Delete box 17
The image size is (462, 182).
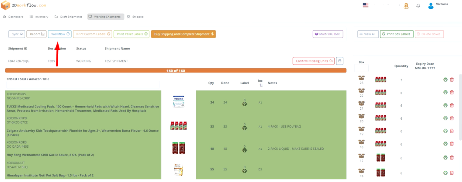pyautogui.click(x=452, y=158)
